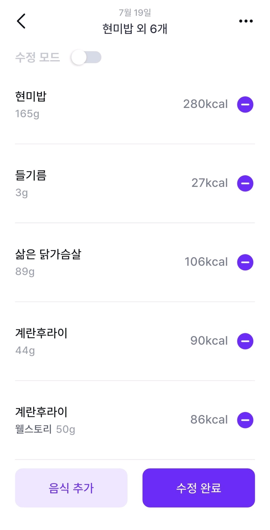The image size is (270, 530).
Task: Tap the 7월 19일 date label
Action: [135, 12]
